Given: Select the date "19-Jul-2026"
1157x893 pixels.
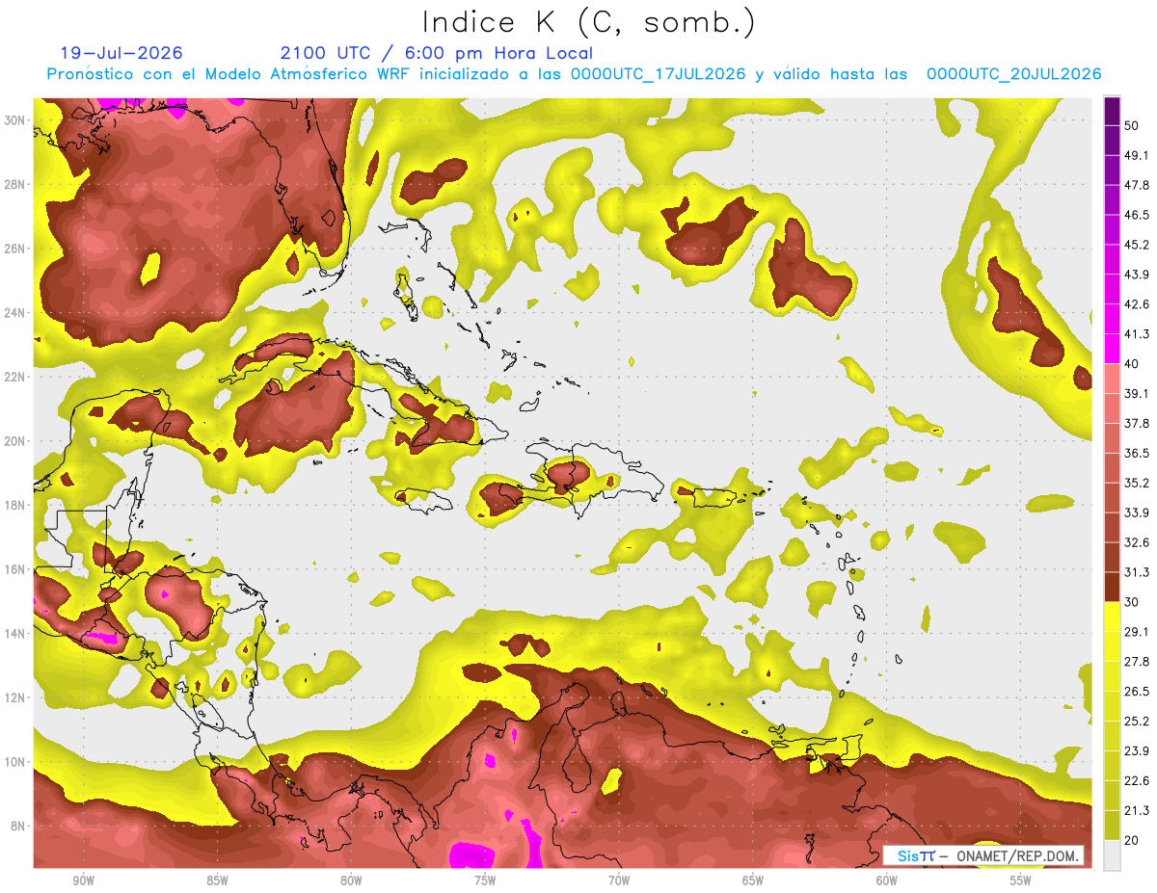Looking at the screenshot, I should point(121,53).
